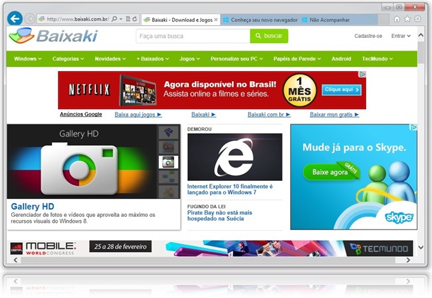Screen dimensions: 432x298
Task: Click the Skype logo in the ad
Action: 399,218
